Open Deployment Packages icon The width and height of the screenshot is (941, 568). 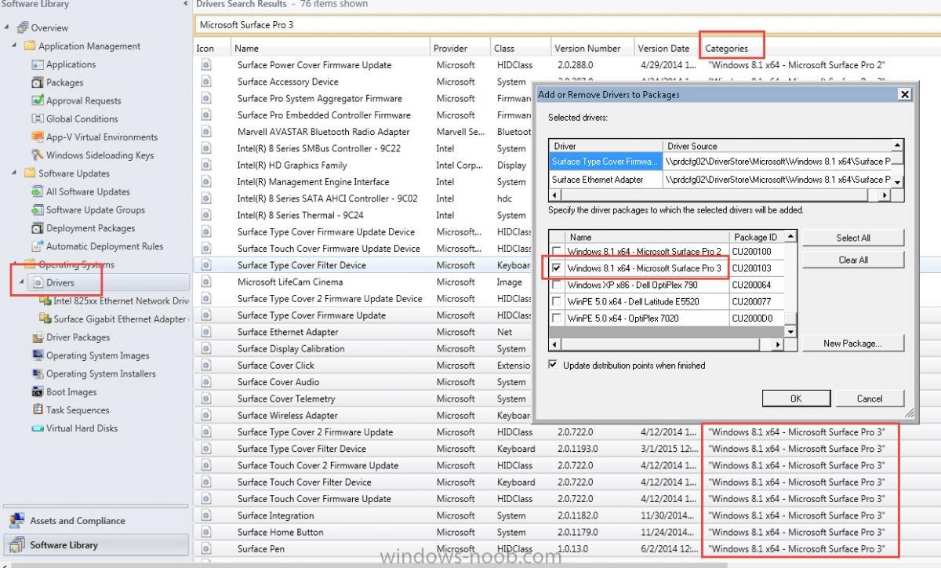(x=38, y=228)
